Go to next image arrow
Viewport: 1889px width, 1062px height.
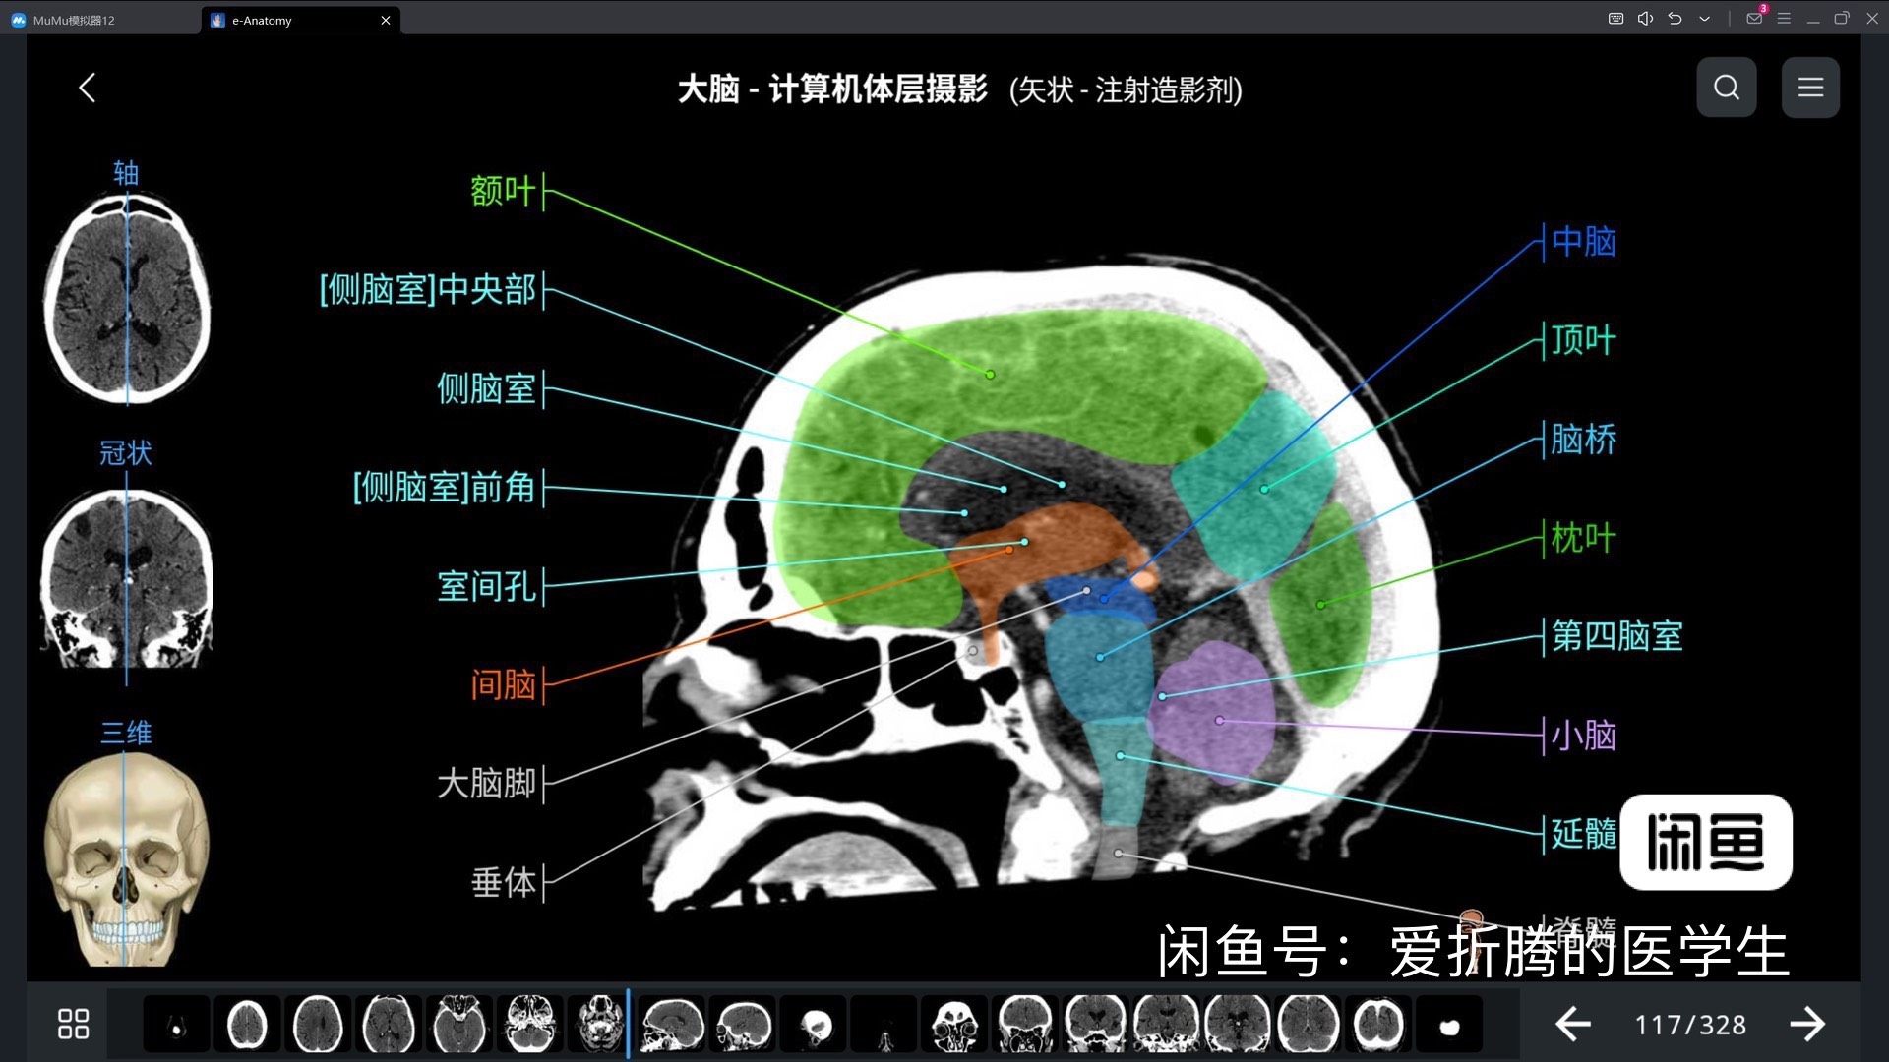click(x=1806, y=1025)
